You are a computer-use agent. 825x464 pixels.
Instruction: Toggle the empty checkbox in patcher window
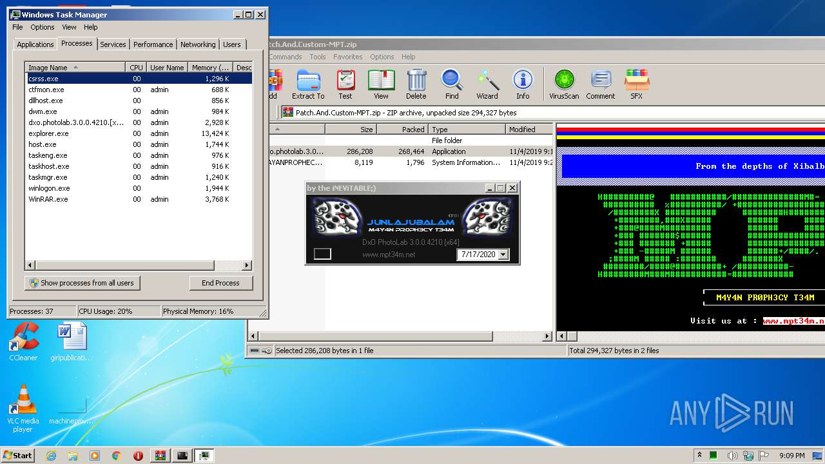coord(322,254)
